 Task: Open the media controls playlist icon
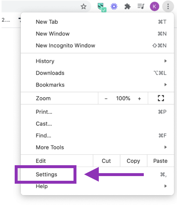[x=141, y=6]
